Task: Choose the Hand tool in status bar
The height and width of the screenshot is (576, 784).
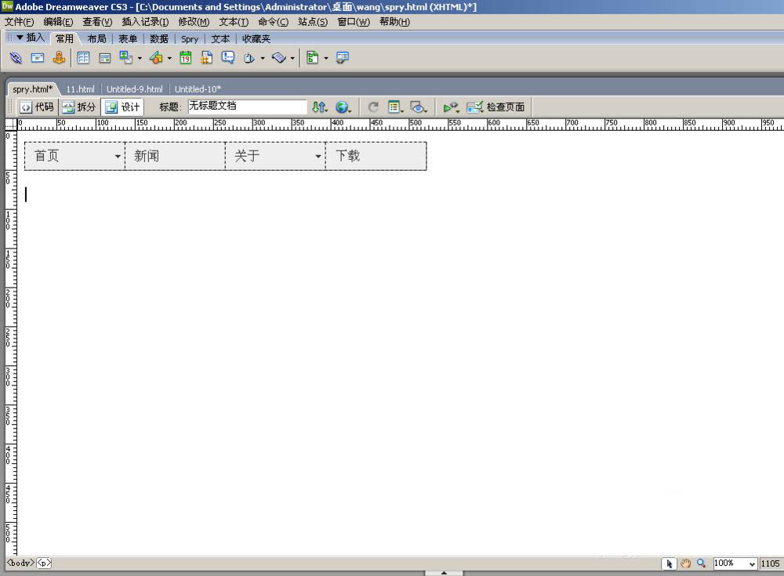Action: tap(685, 563)
